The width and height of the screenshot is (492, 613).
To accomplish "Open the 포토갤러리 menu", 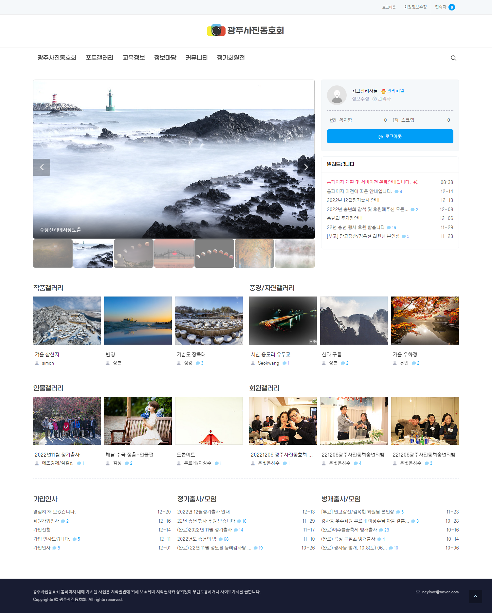I will tap(100, 58).
